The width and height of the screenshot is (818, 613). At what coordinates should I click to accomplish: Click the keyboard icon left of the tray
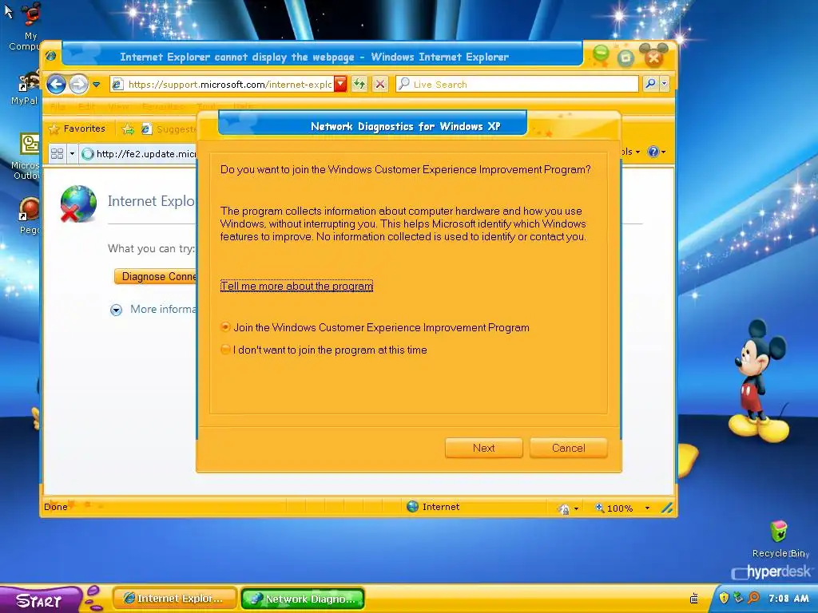coord(694,599)
